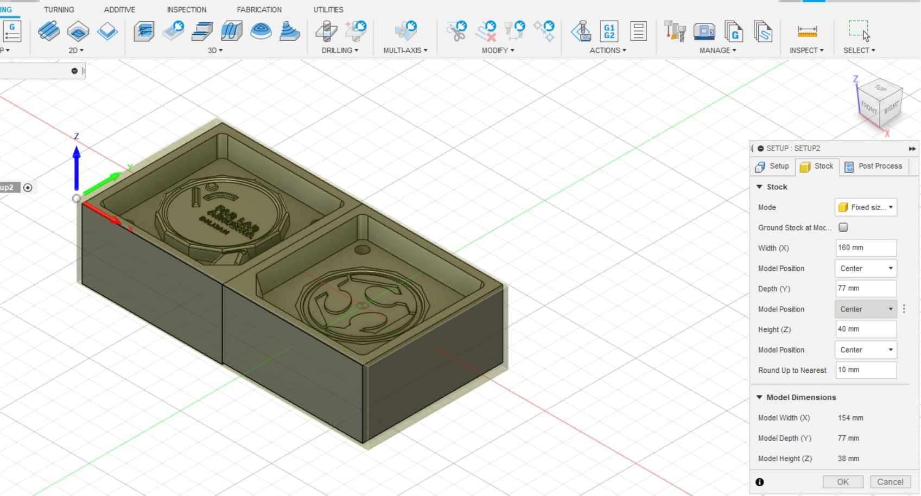Open the ACTIONS dropdown menu

pos(608,50)
